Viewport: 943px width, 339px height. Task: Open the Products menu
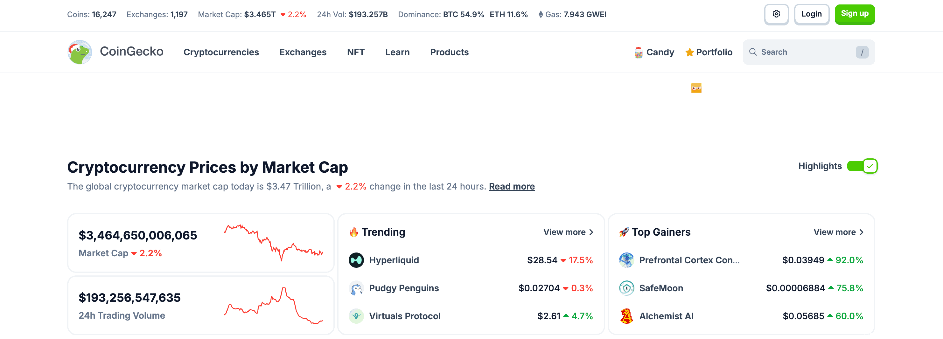point(449,52)
